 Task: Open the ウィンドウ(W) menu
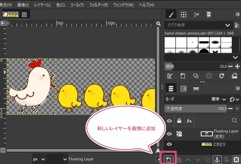[x=123, y=5]
